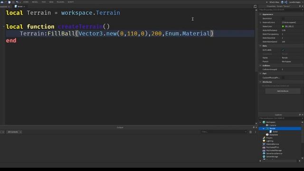Click the WaterTransparency value field
The image size is (304, 171).
[x=292, y=34]
